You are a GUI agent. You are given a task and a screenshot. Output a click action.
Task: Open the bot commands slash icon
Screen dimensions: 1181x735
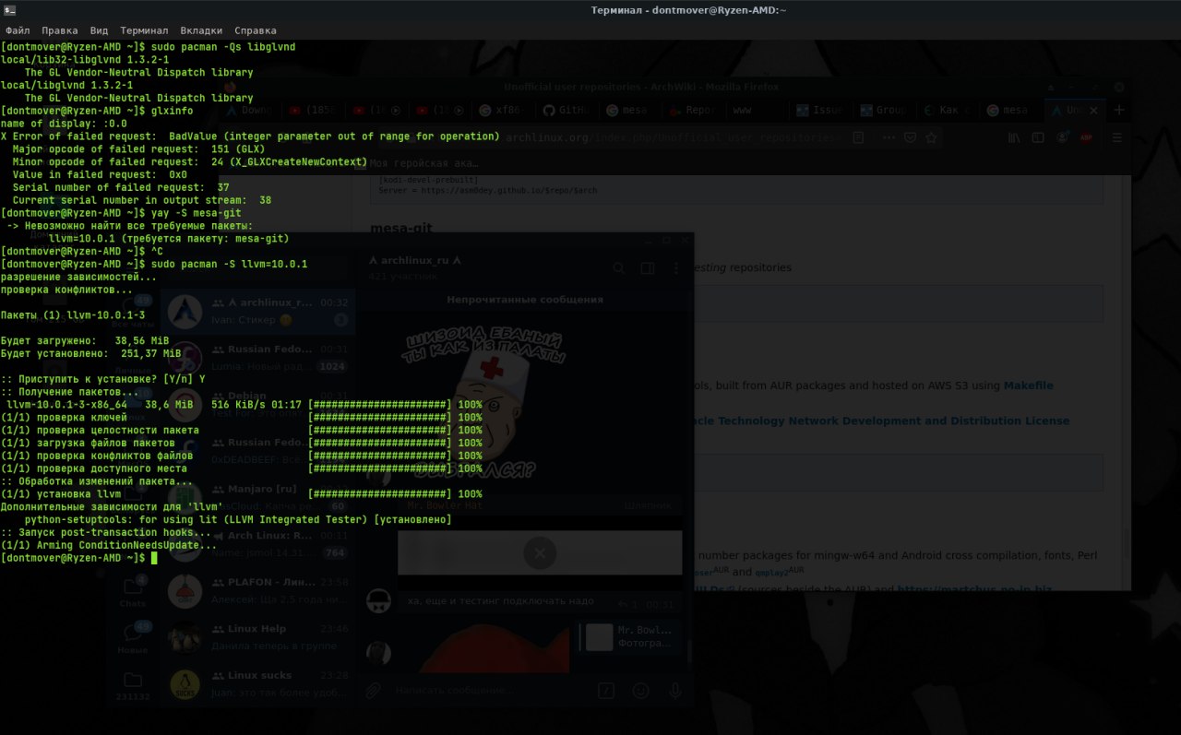pyautogui.click(x=606, y=690)
